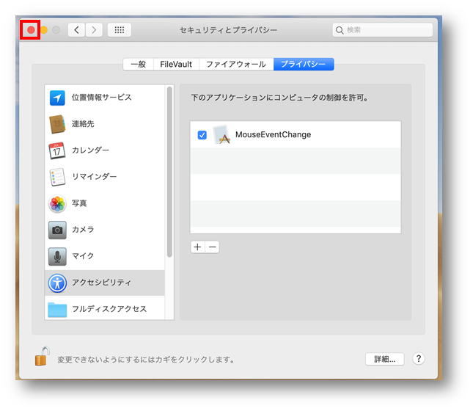The image size is (473, 411).
Task: Select the MouseEventChange app name
Action: (x=274, y=135)
